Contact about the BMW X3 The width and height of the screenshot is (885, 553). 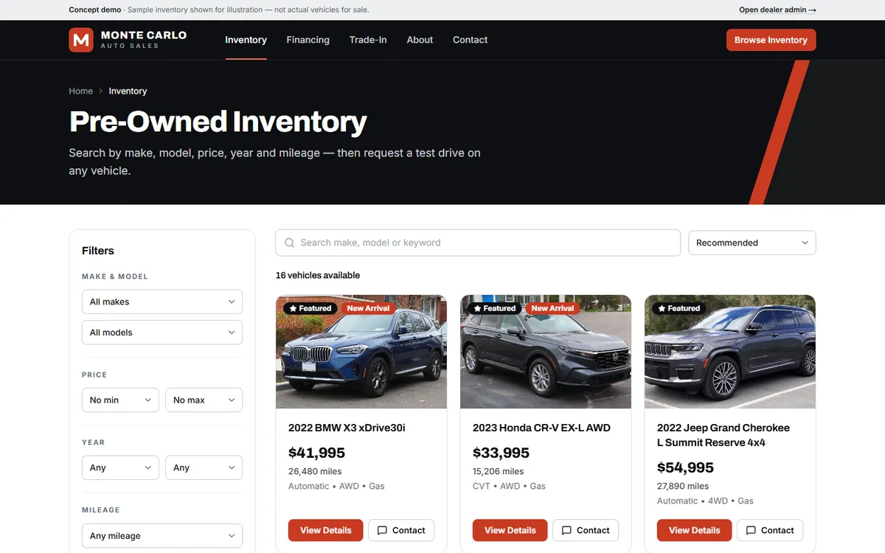[401, 530]
